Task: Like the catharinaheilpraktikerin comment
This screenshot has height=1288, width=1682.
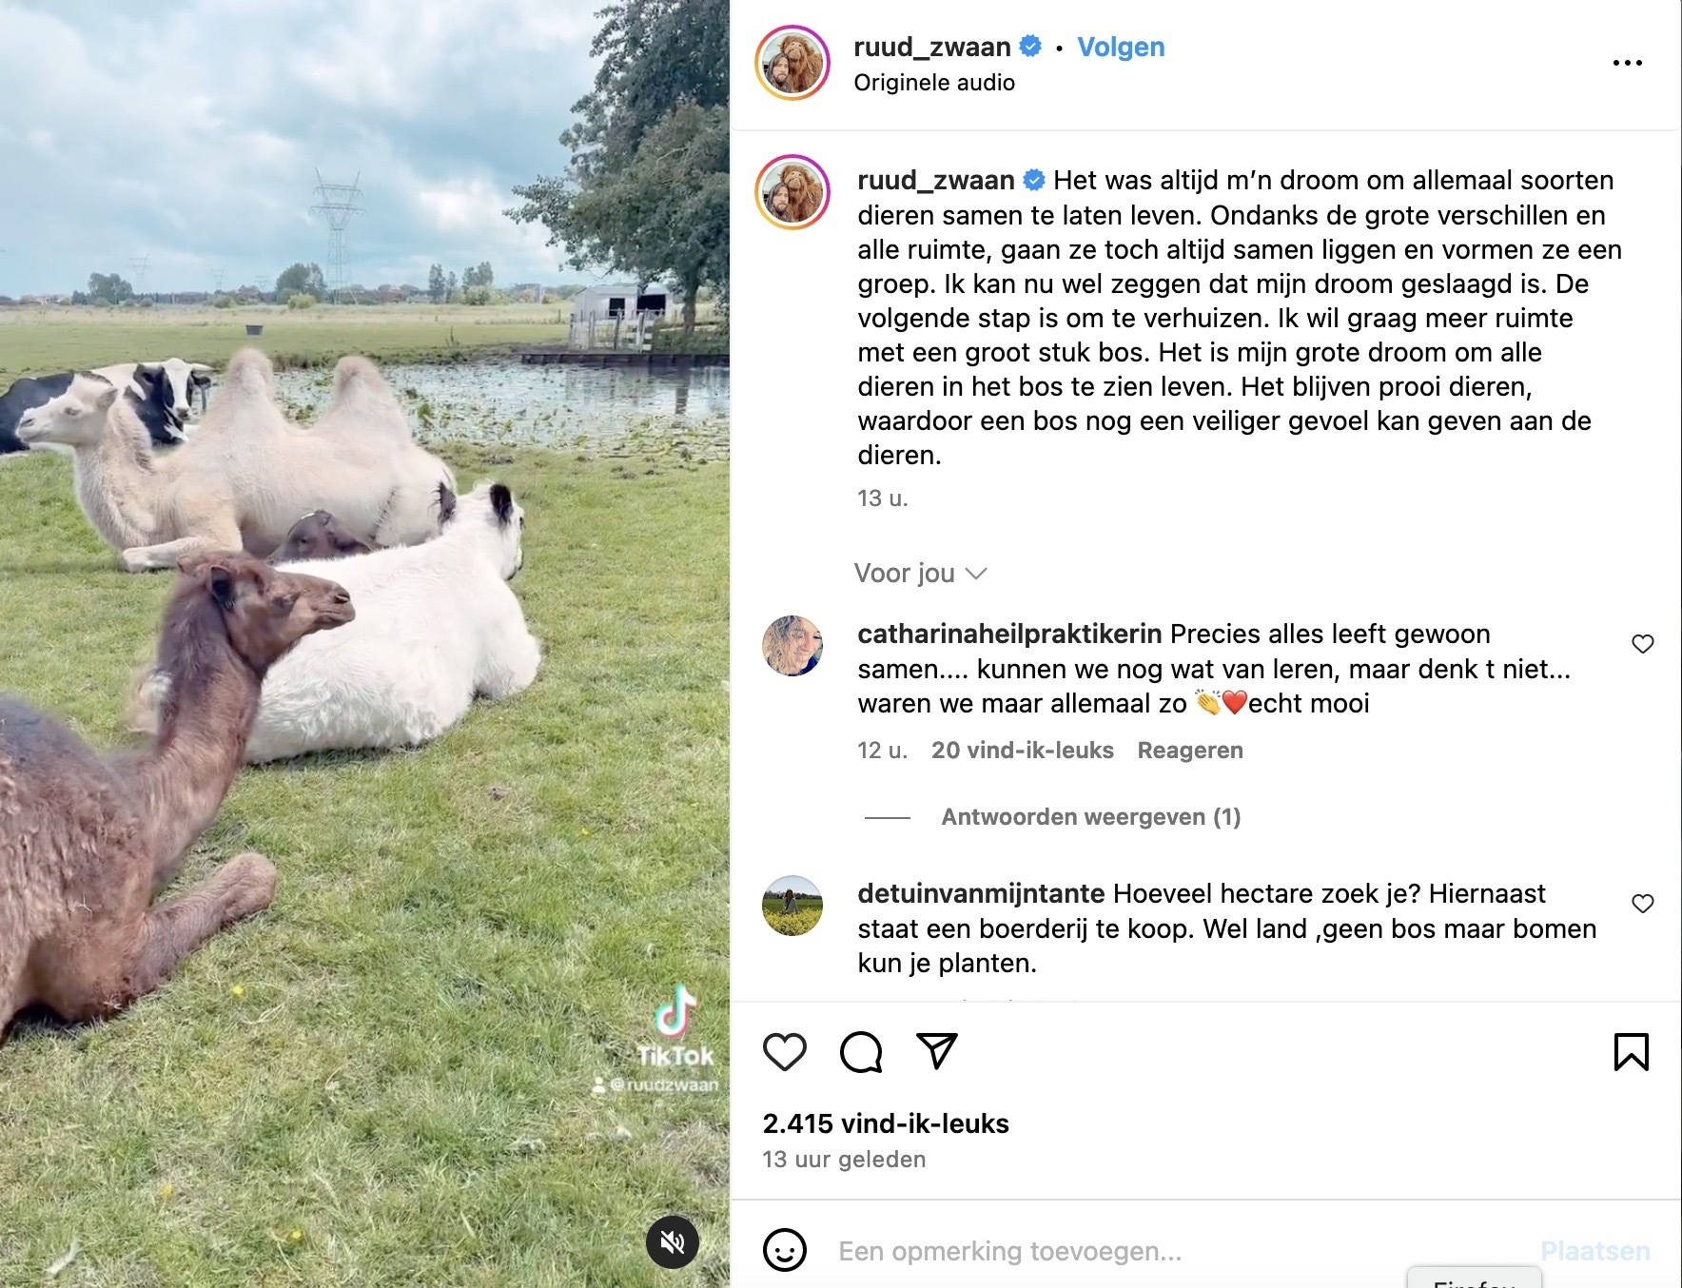Action: tap(1643, 644)
